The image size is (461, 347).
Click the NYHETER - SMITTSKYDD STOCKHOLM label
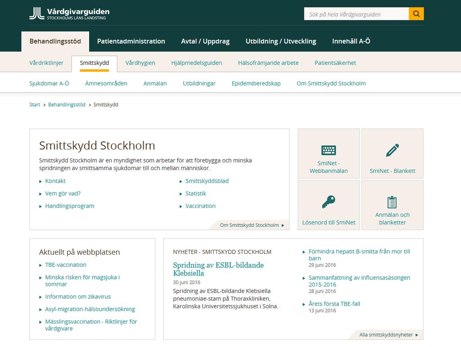tap(222, 252)
